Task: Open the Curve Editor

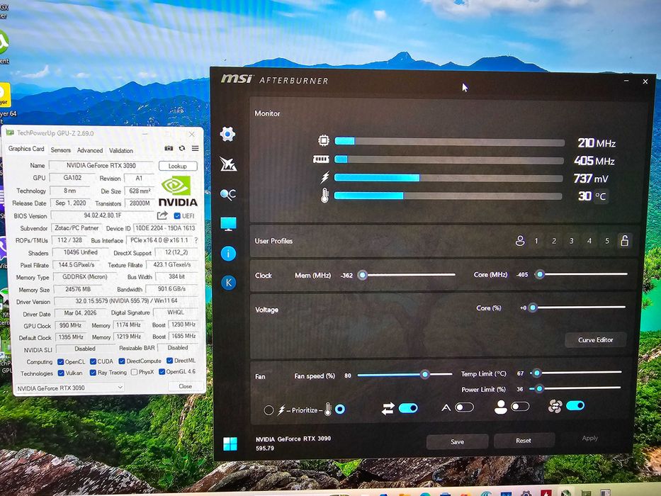Action: click(x=595, y=340)
